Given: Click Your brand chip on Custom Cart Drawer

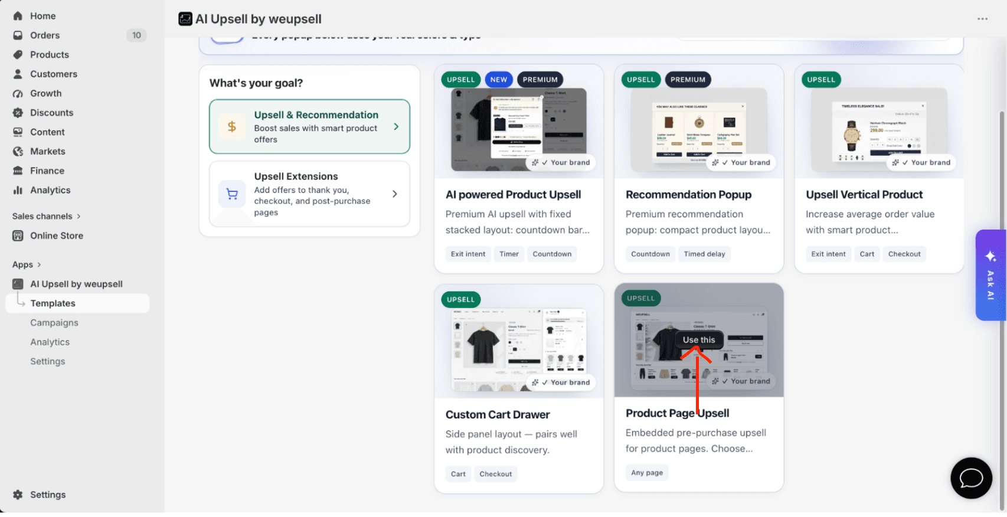Looking at the screenshot, I should [561, 383].
